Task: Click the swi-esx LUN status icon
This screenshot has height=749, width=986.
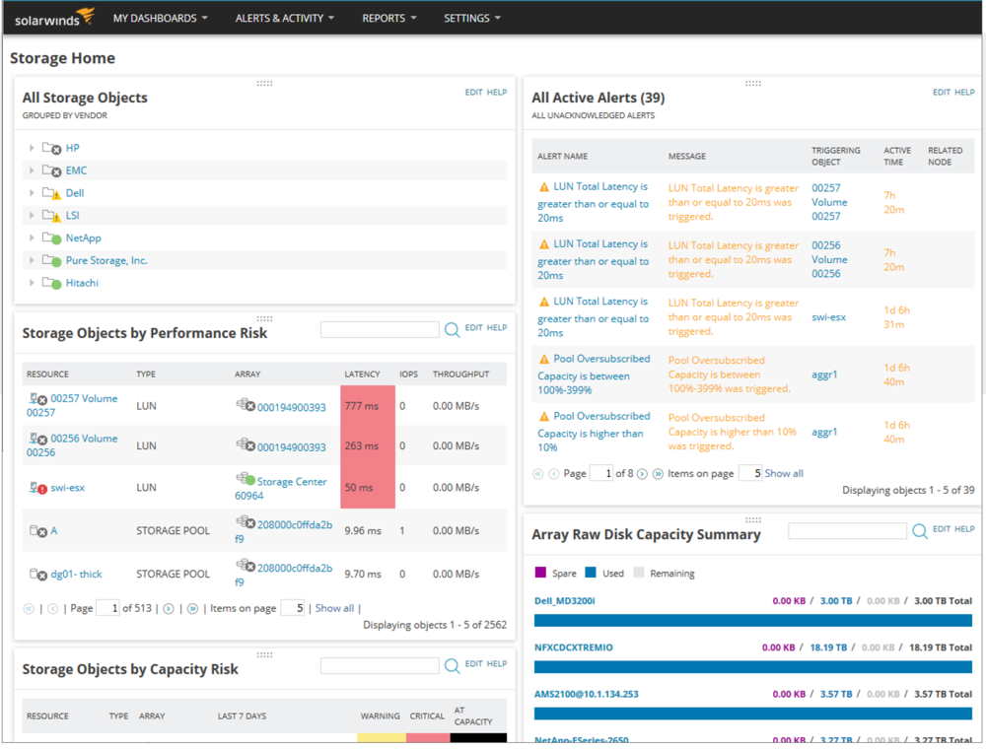Action: point(39,488)
